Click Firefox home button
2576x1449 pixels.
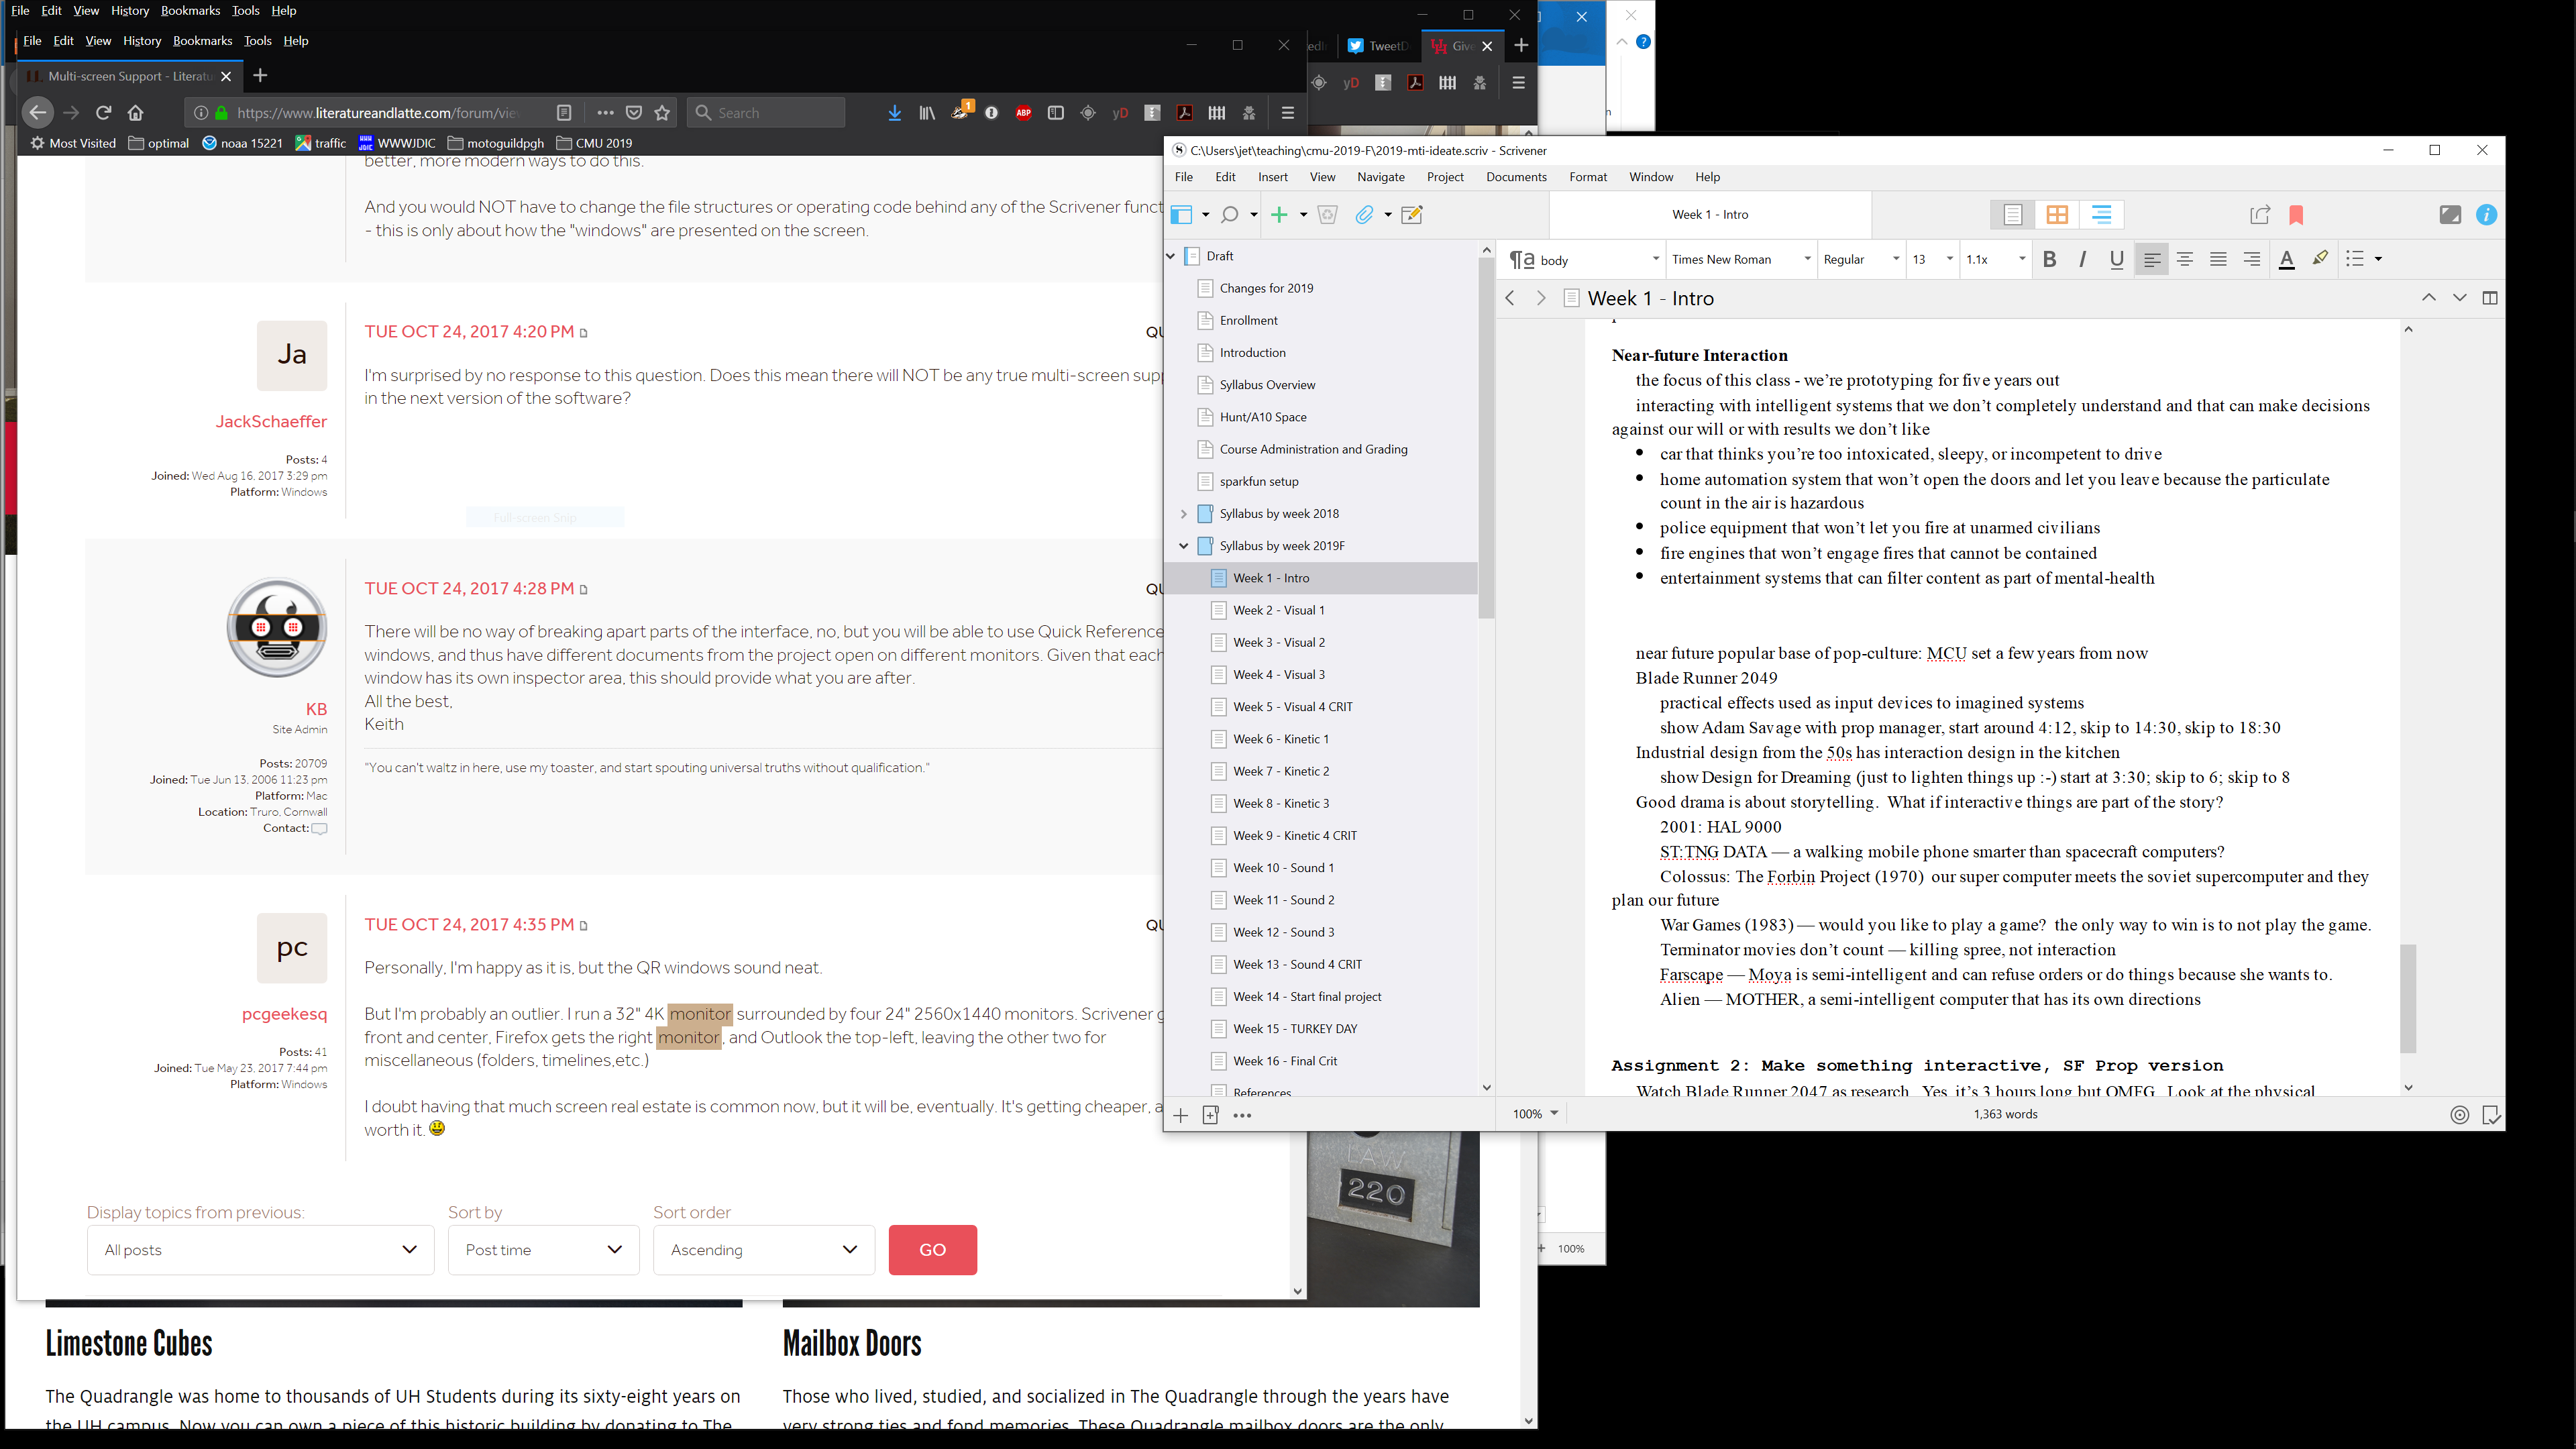click(x=136, y=113)
